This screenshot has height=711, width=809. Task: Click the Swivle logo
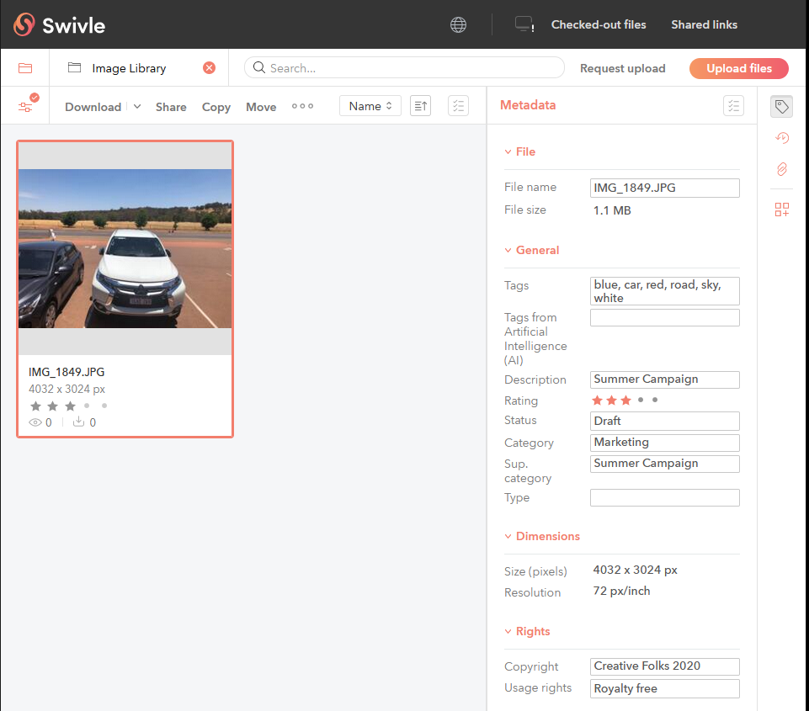59,24
